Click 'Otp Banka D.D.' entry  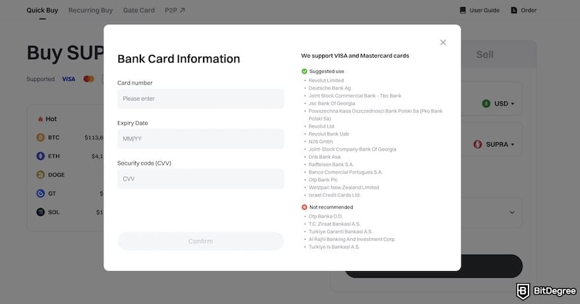pos(326,216)
